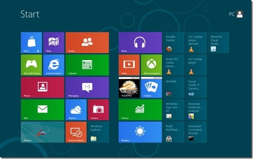Launch Pinball FX2 game tile
Image resolution: width=253 pixels, height=159 pixels.
[129, 88]
